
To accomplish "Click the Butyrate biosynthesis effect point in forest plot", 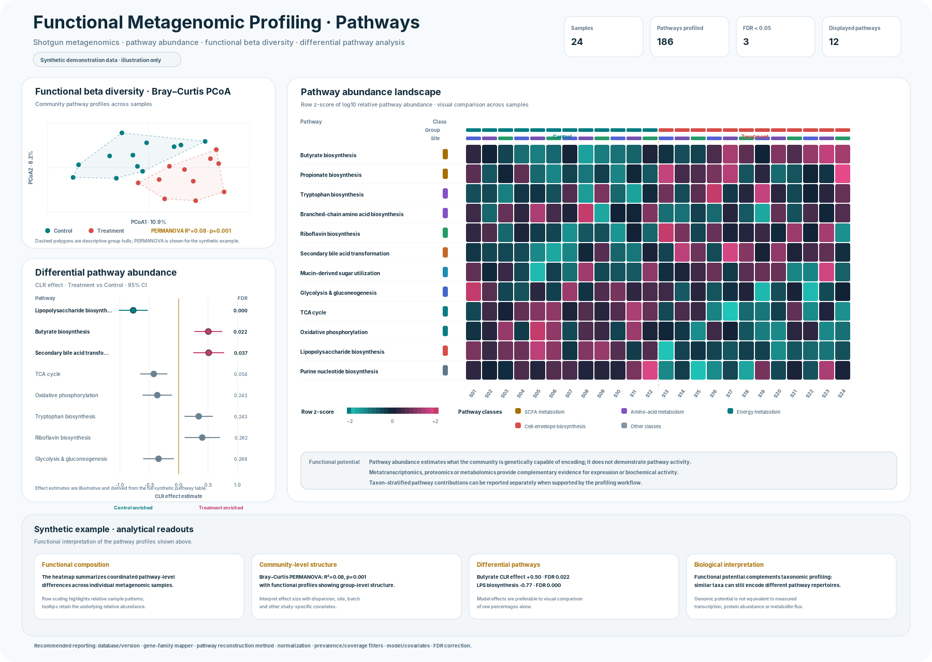I will 208,332.
